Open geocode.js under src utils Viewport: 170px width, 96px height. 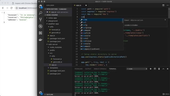click(x=58, y=62)
